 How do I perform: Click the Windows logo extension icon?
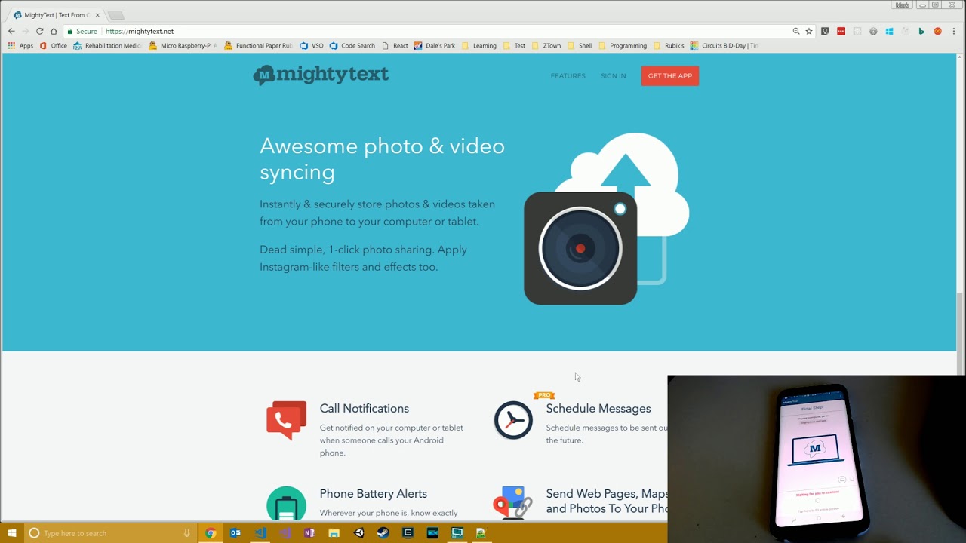(x=890, y=31)
